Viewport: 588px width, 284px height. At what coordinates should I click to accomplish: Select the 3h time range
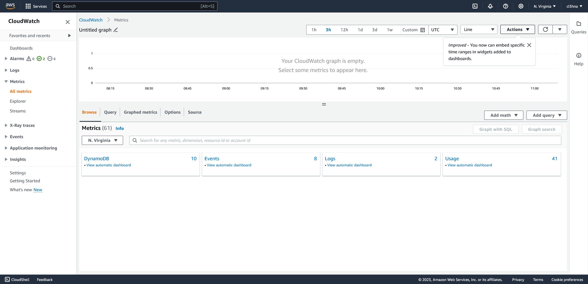point(328,30)
